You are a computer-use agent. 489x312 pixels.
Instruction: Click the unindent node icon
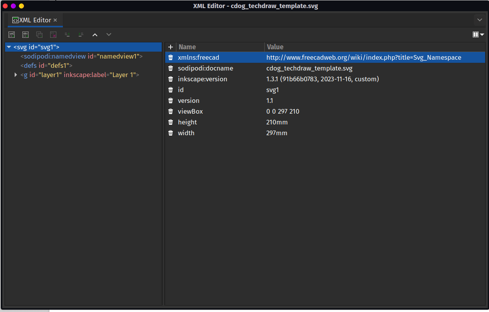pyautogui.click(x=67, y=35)
